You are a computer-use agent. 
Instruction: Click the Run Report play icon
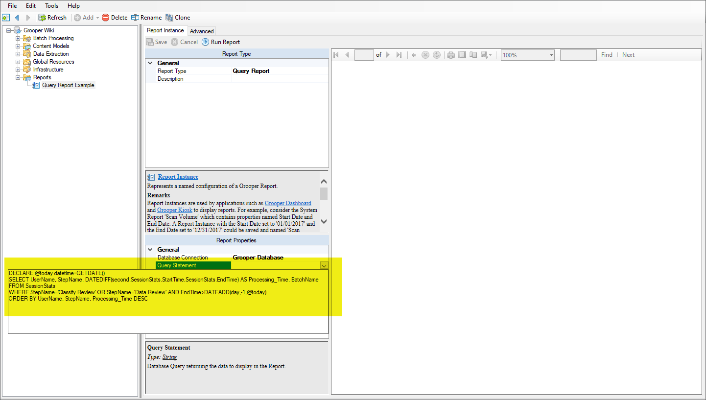[x=206, y=42]
